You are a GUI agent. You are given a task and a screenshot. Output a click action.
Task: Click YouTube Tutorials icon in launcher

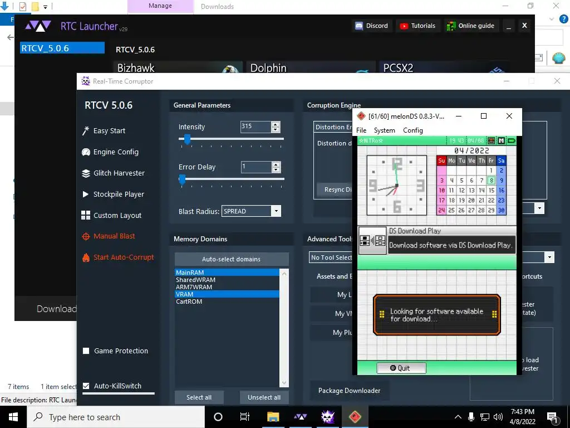click(404, 26)
